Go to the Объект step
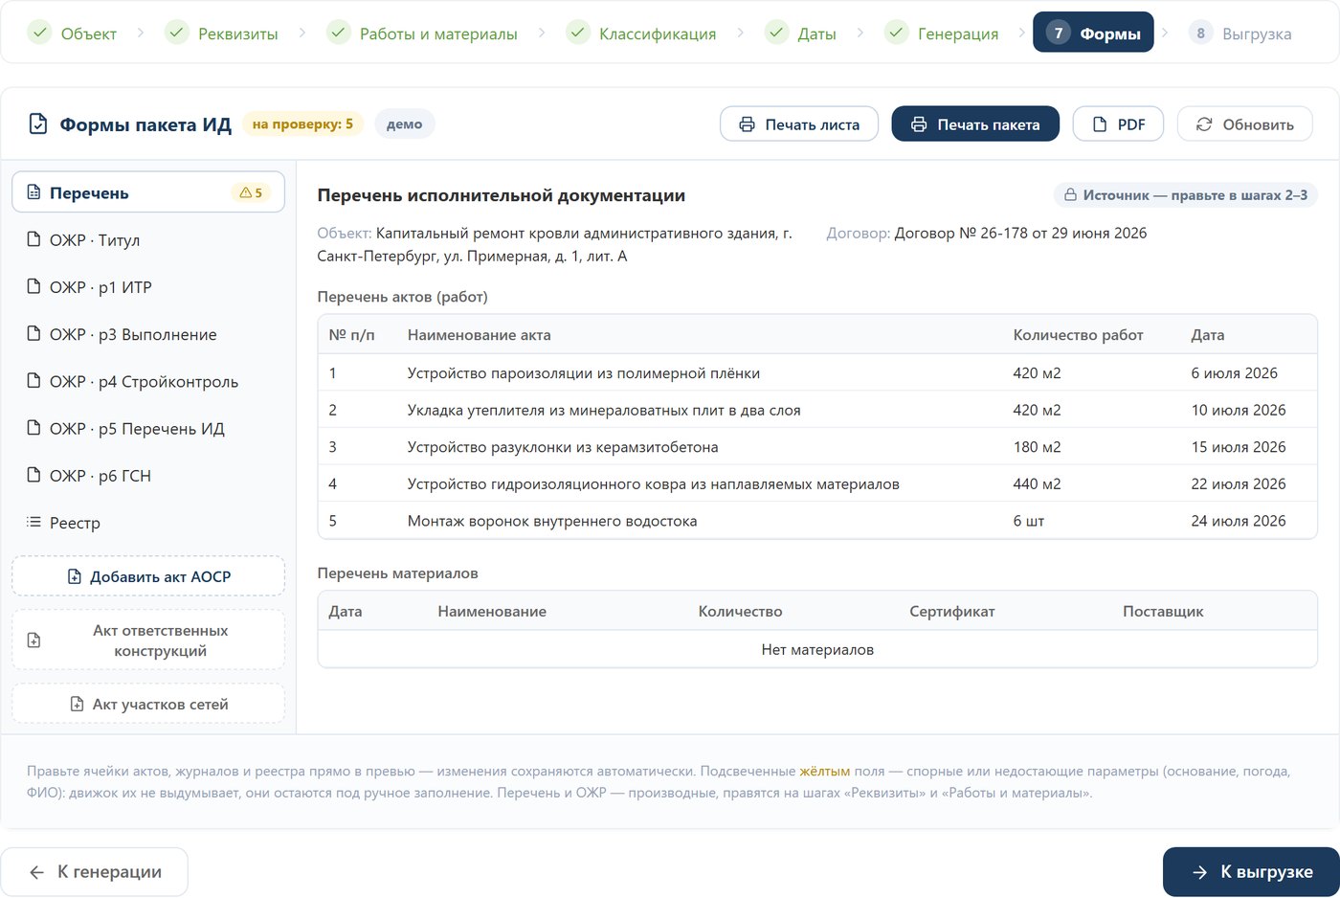Screen dimensions: 1340x898 73,34
